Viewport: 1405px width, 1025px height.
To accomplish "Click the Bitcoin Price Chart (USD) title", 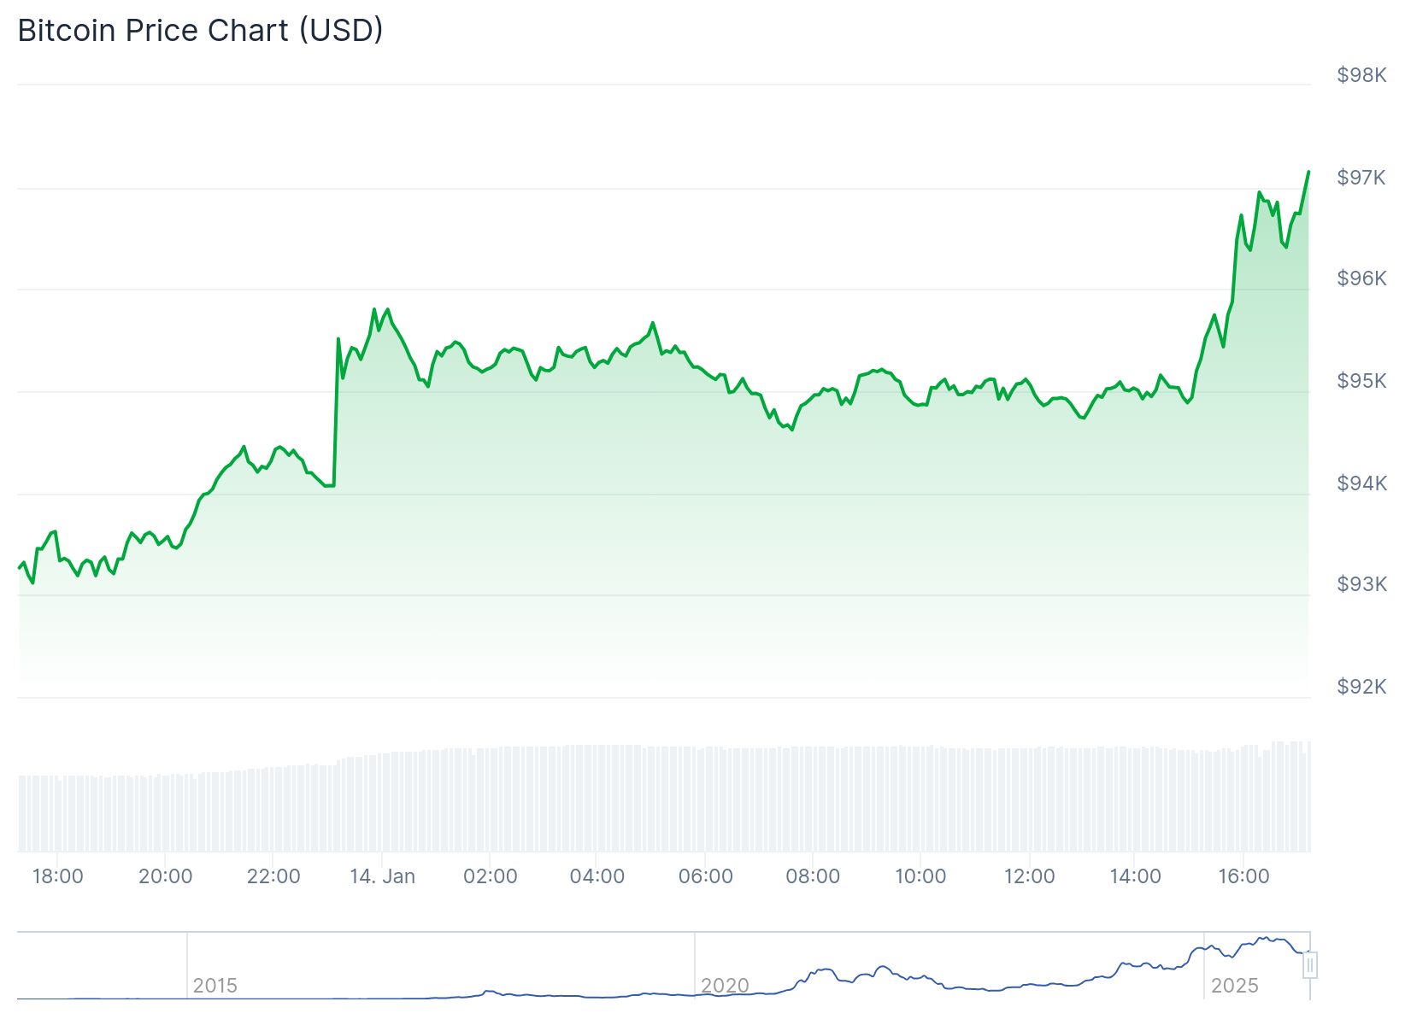I will (x=200, y=31).
